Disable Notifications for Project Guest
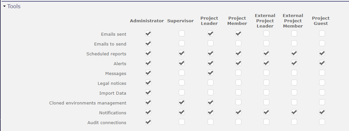 click(x=322, y=112)
